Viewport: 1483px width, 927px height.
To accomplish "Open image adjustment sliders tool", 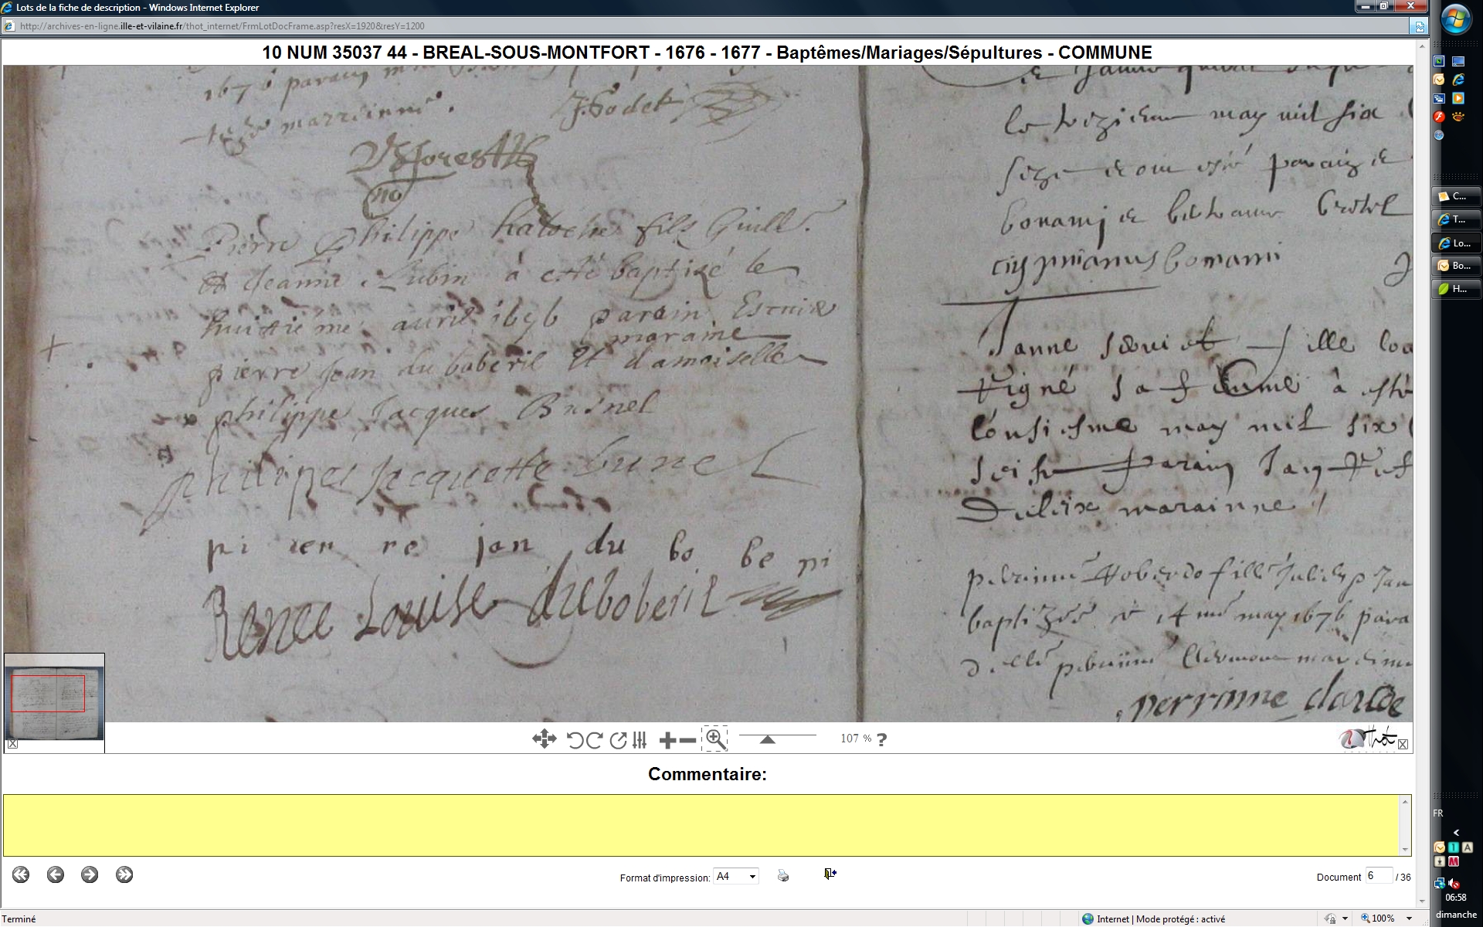I will coord(640,740).
